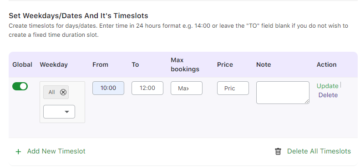Click the Price column header

[225, 64]
